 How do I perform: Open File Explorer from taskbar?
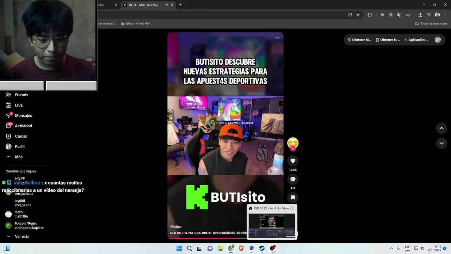pos(221,248)
